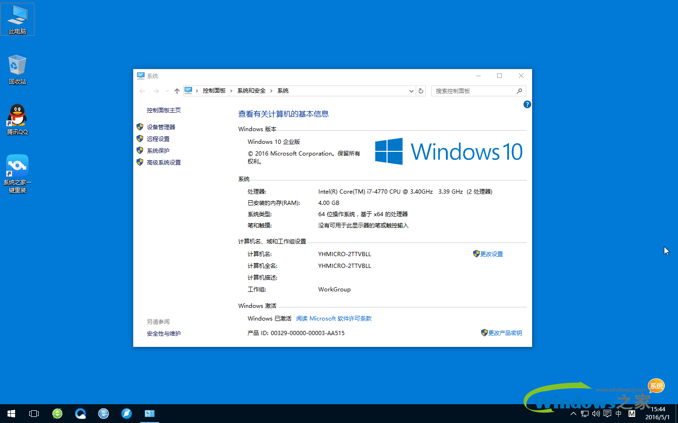Select the 此电脑 desktop icon

point(17,20)
